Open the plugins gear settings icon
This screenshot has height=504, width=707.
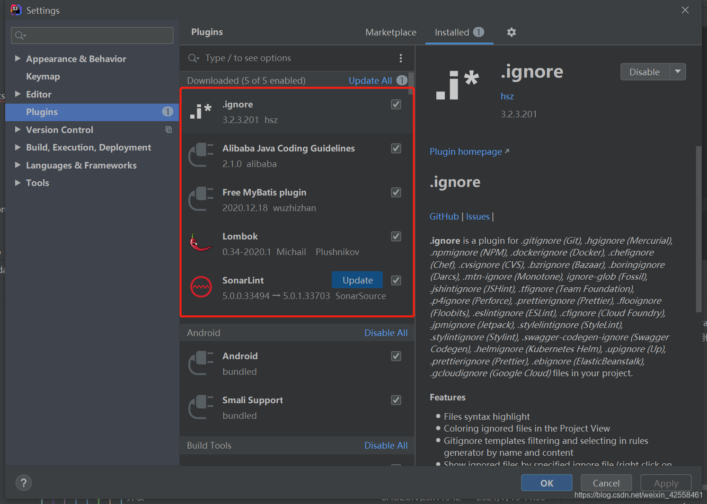coord(511,32)
